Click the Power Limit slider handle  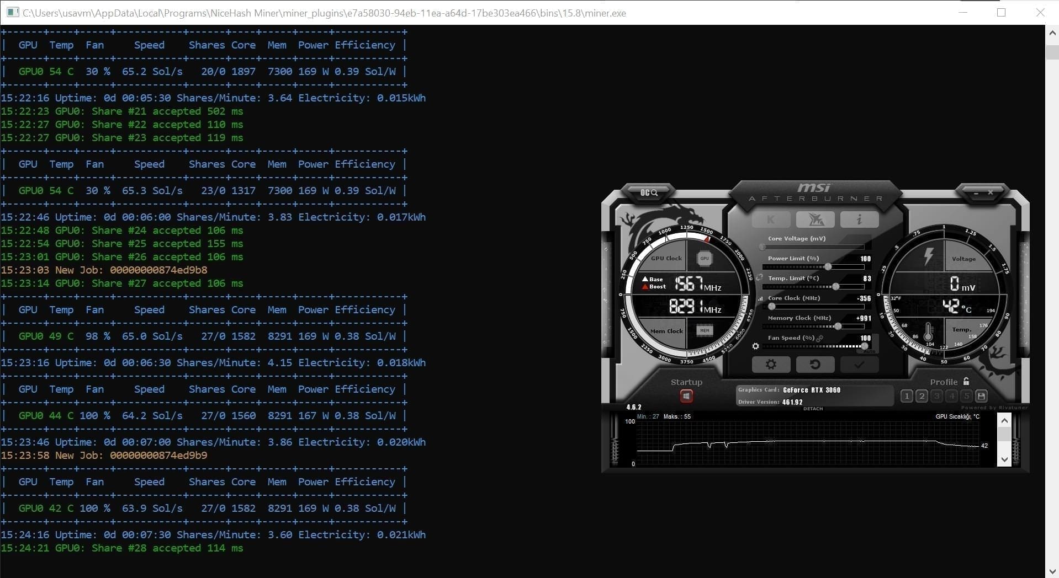pyautogui.click(x=828, y=267)
